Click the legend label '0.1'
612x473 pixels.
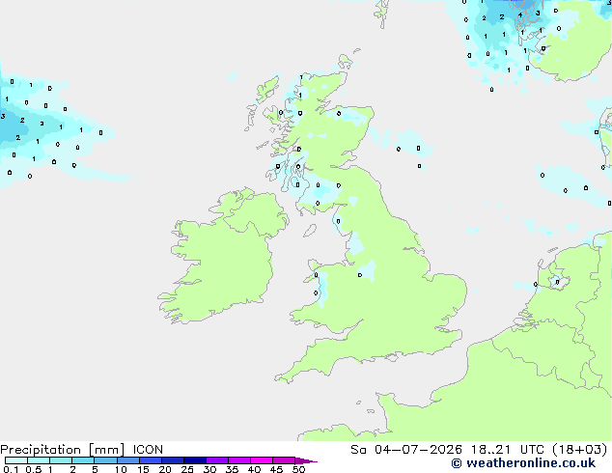click(x=11, y=469)
